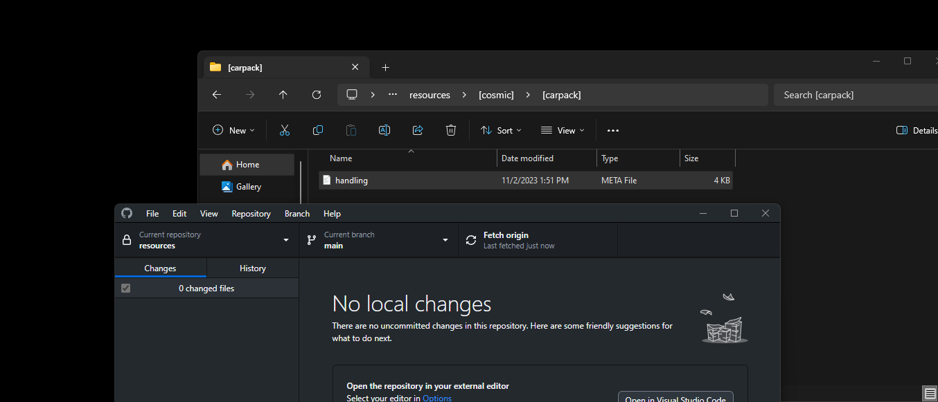Cut the selected file using the scissors icon

pos(284,130)
